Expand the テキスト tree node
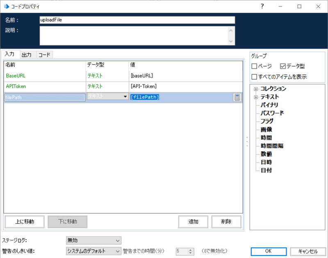Image resolution: width=328 pixels, height=258 pixels. point(256,97)
